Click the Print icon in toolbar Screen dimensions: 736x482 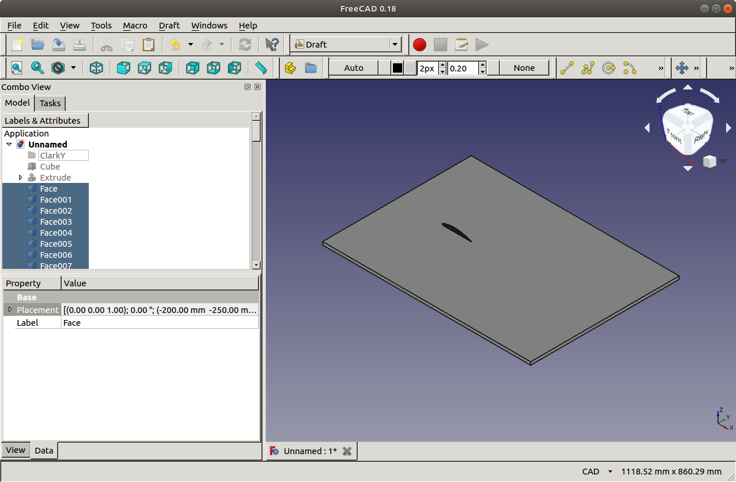click(80, 45)
